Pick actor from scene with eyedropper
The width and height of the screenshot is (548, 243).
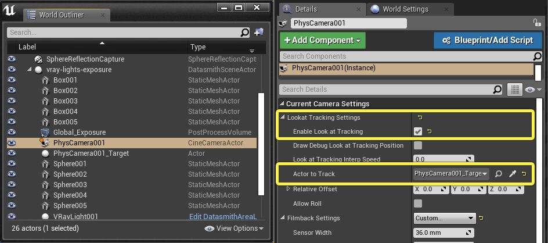[512, 174]
